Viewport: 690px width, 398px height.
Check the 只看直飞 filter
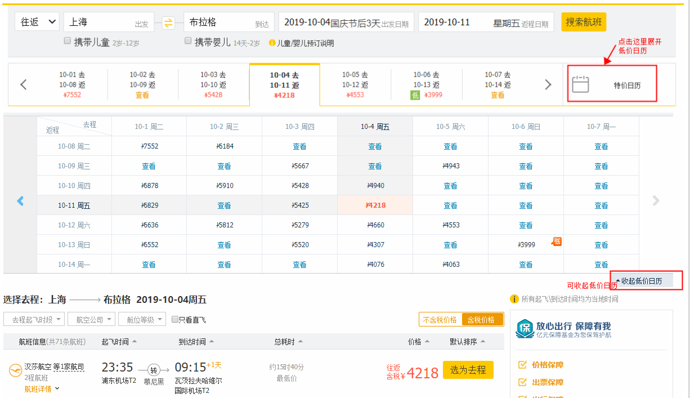click(175, 320)
